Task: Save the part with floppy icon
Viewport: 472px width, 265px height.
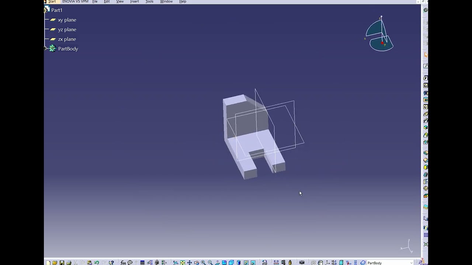Action: point(62,262)
